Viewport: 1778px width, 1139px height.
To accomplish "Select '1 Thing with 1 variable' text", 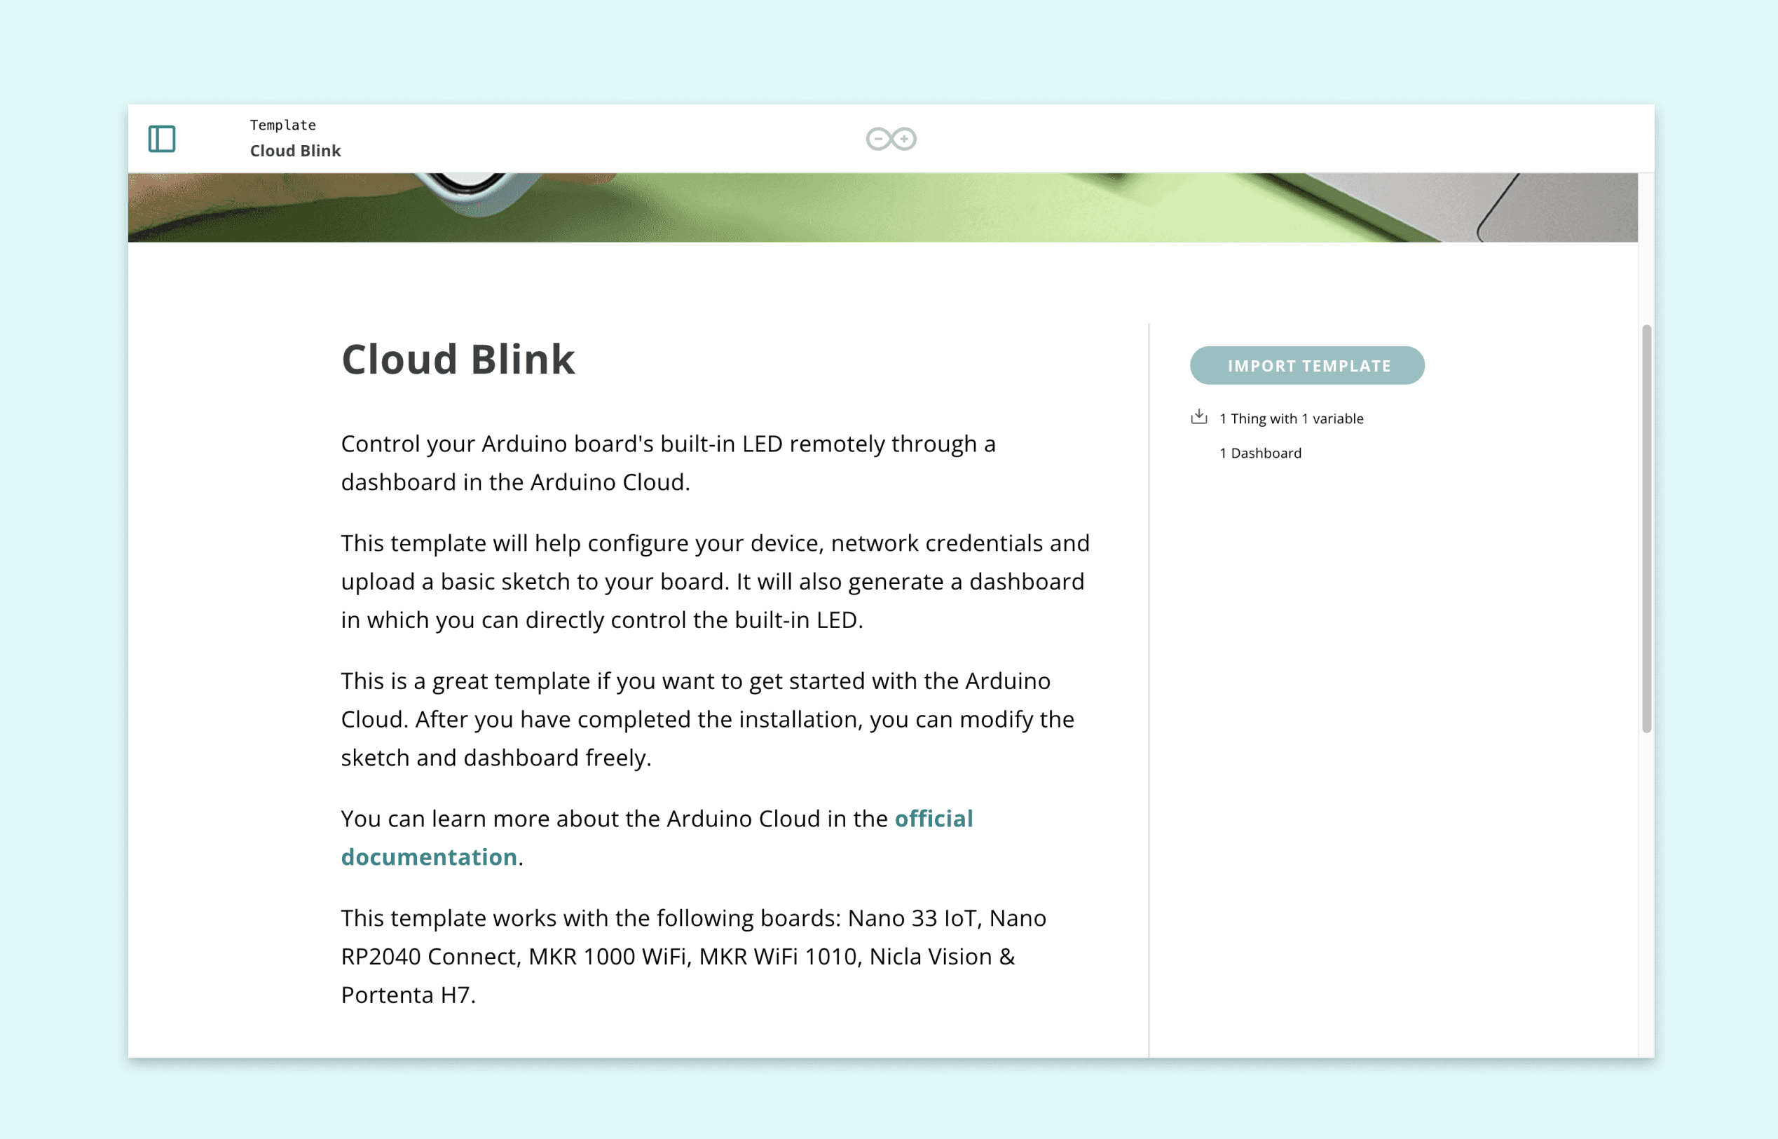I will click(1291, 418).
